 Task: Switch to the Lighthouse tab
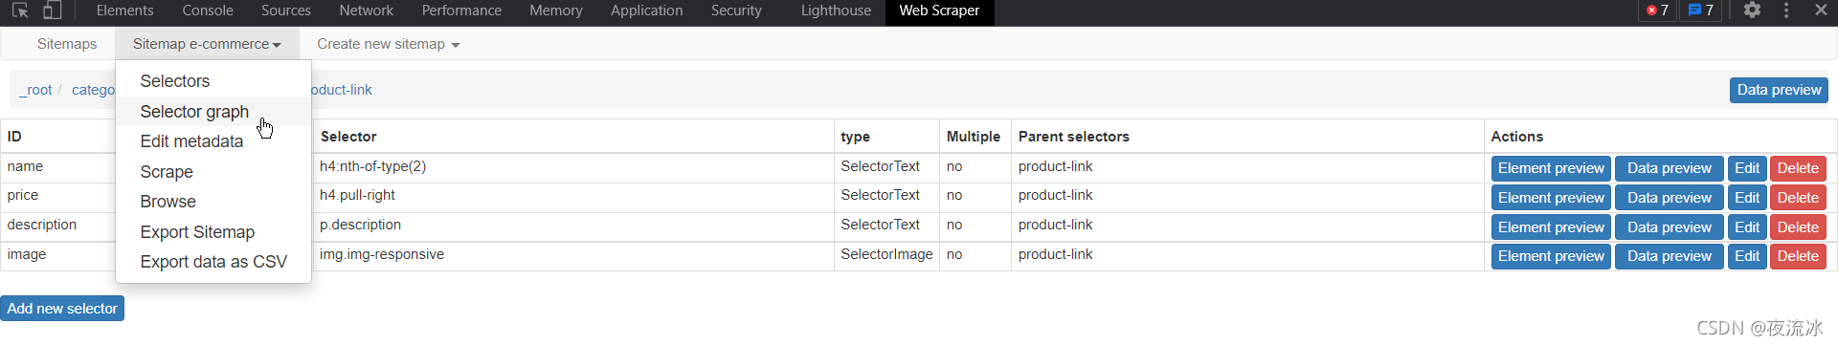coord(836,11)
